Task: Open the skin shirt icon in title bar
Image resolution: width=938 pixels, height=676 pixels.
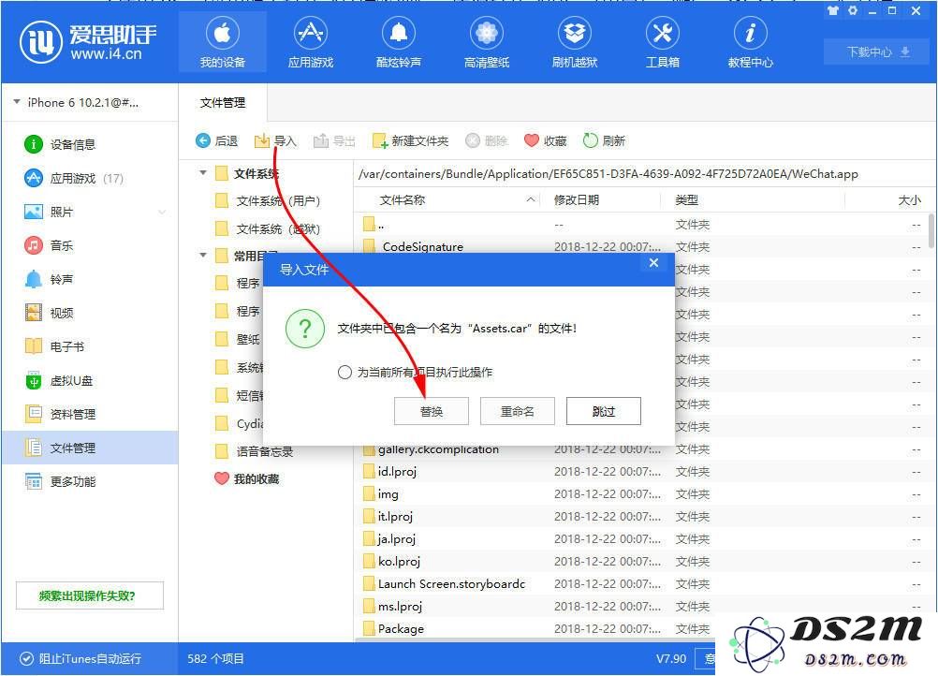Action: click(x=833, y=10)
